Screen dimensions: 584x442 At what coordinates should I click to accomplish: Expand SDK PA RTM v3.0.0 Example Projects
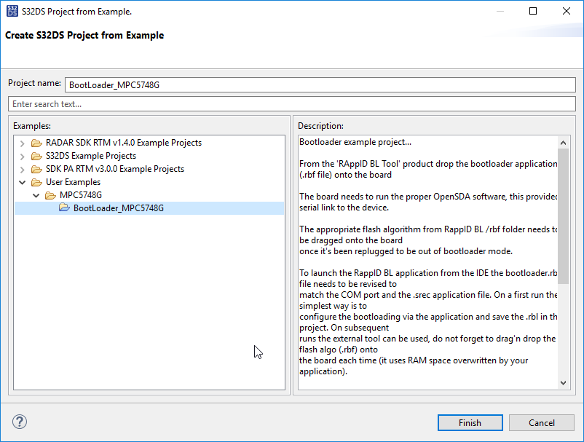click(x=23, y=170)
